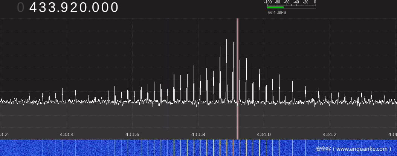Click the green signal strength meter bar

click(275, 7)
